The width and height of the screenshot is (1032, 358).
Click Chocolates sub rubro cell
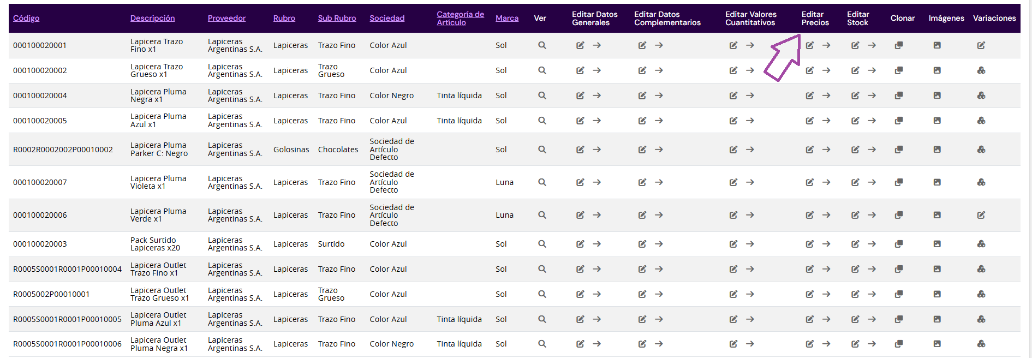click(338, 150)
